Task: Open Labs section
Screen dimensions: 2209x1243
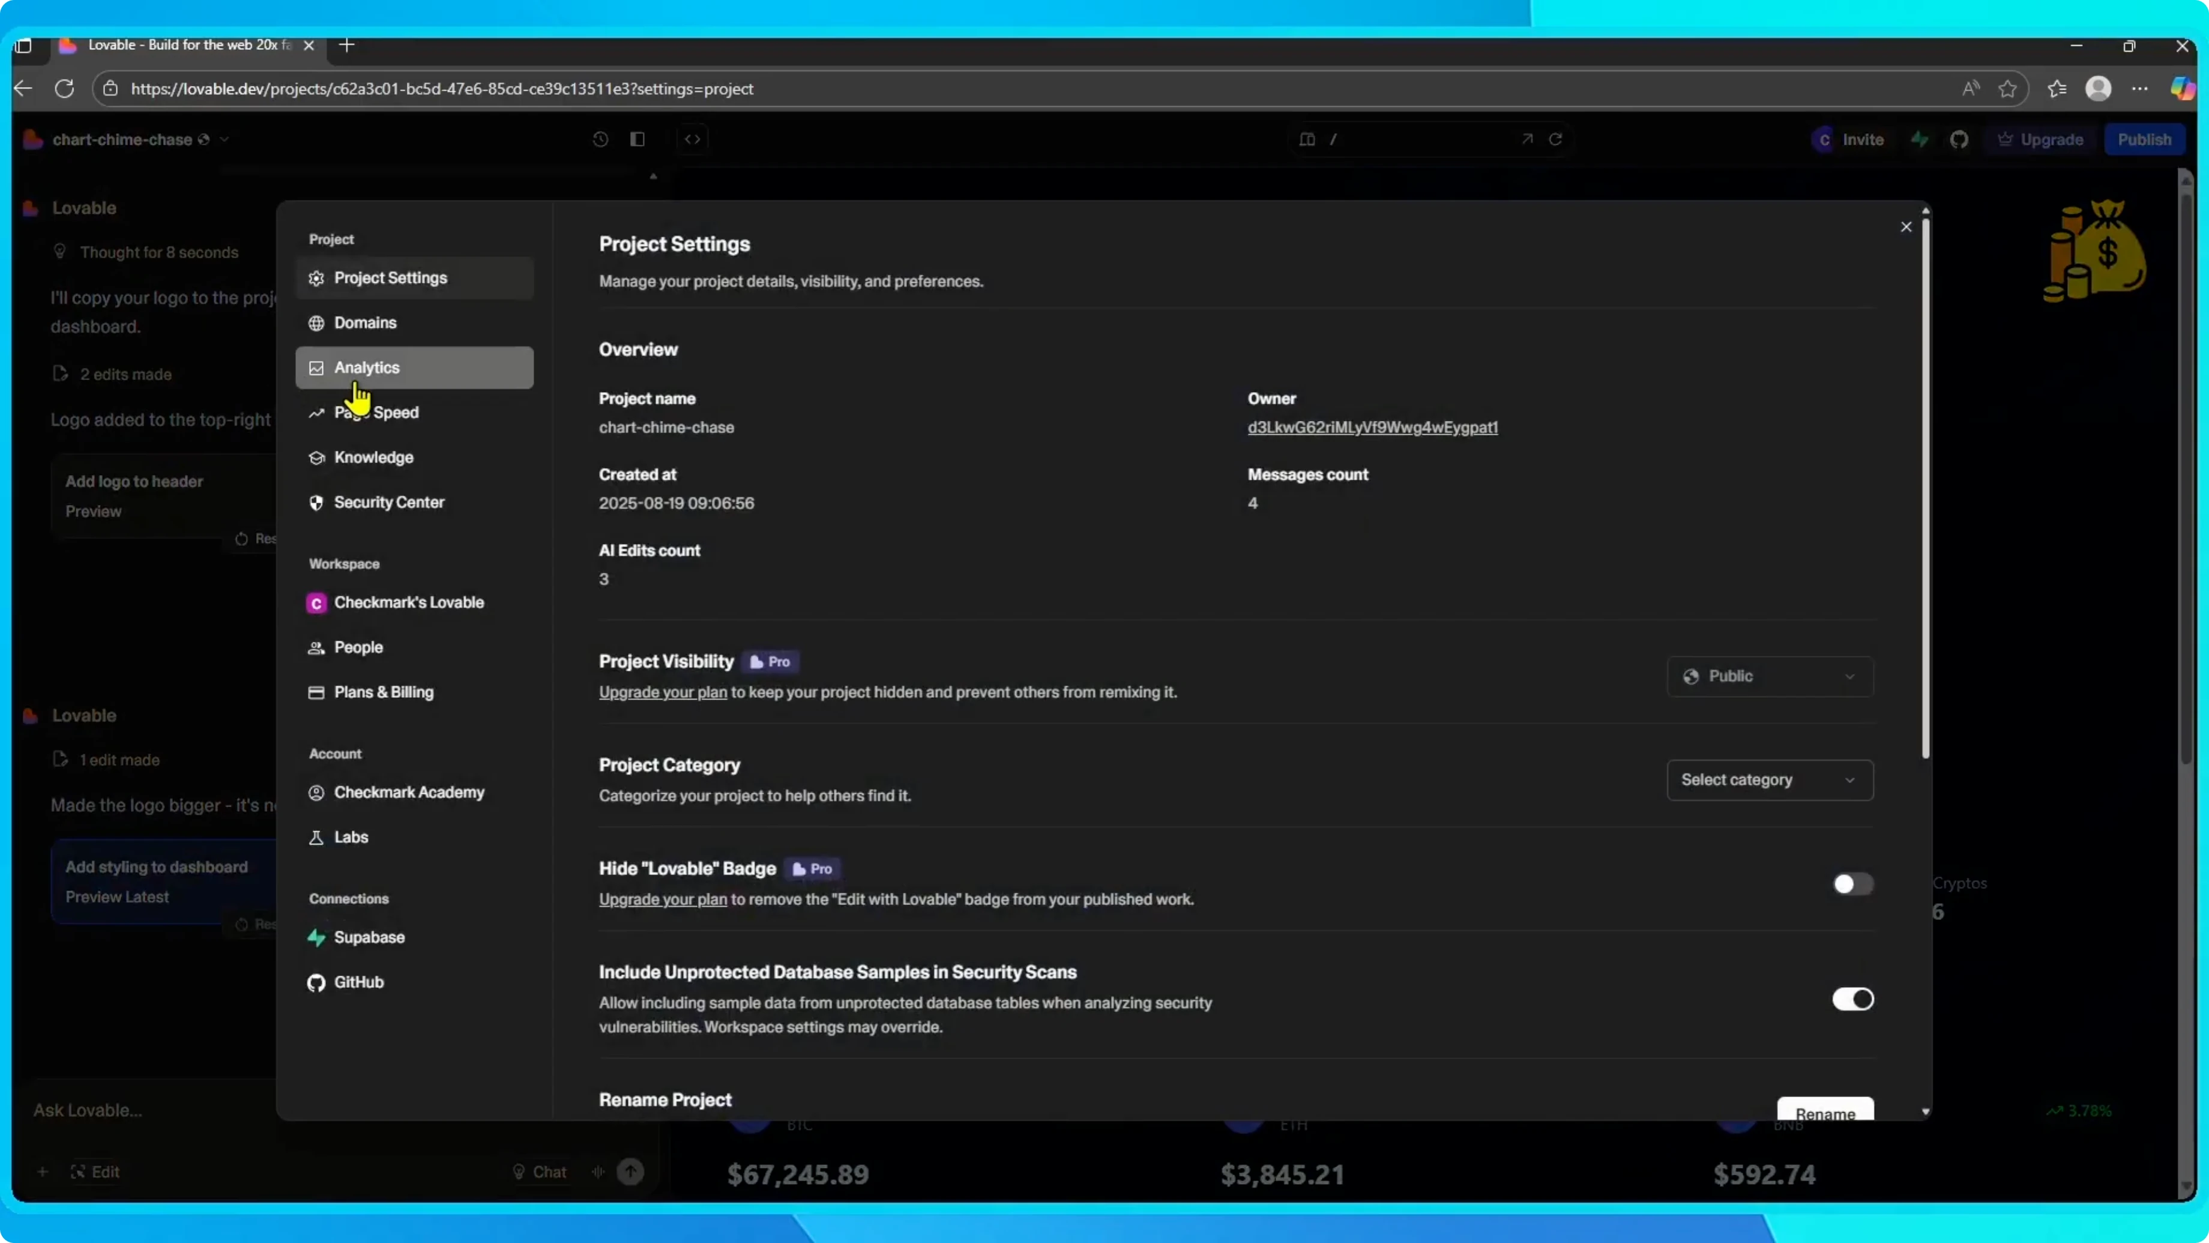Action: (414, 836)
